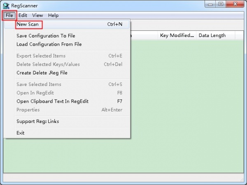The image size is (247, 185).
Task: Minimize the RegScanner window
Action: 210,4
